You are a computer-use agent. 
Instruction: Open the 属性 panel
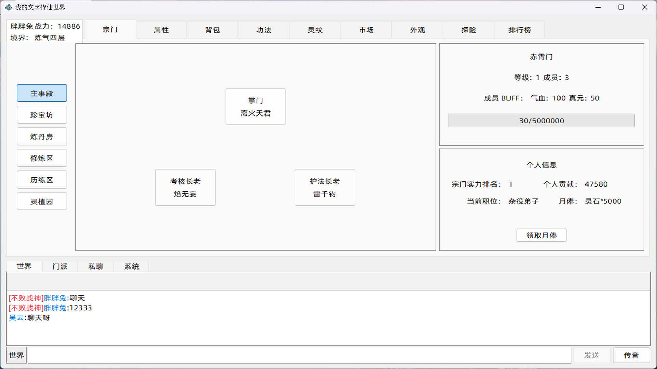(161, 30)
